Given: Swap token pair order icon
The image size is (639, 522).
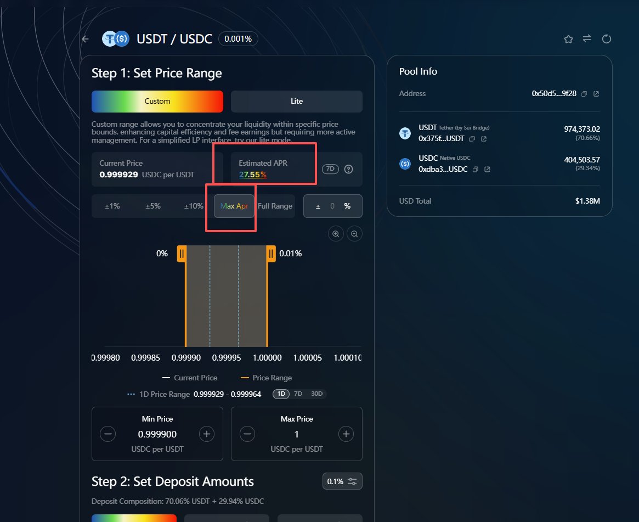Looking at the screenshot, I should [587, 38].
